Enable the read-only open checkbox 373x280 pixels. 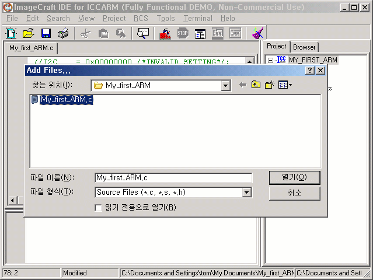pos(98,208)
